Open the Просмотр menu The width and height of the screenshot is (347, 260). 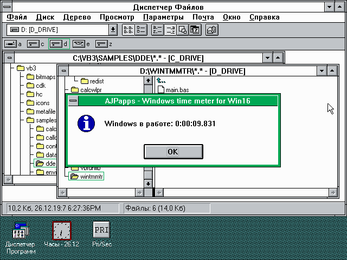point(117,17)
